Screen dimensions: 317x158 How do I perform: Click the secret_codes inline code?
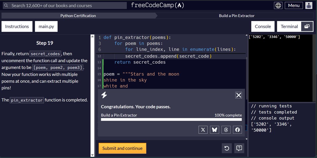tap(45, 54)
